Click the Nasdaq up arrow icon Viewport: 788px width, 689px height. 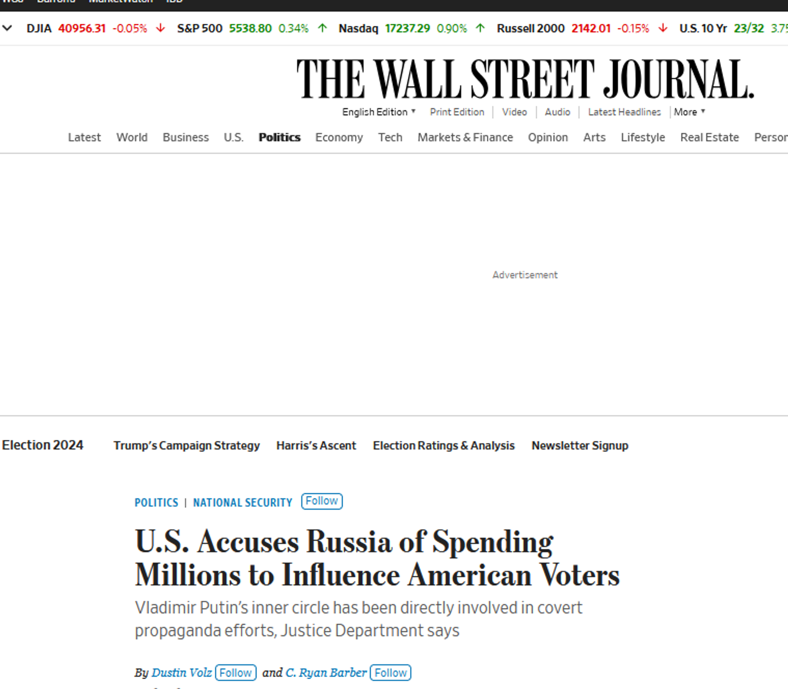point(480,28)
